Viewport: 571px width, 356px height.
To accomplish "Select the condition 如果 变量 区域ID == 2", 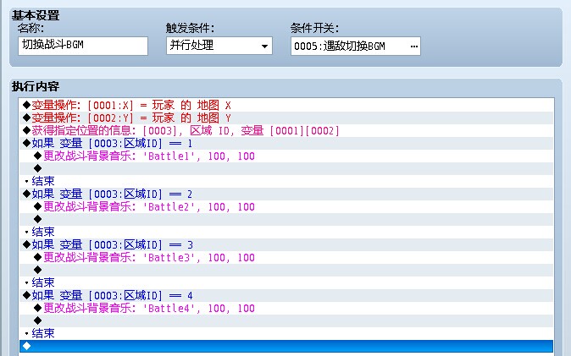I will point(286,194).
